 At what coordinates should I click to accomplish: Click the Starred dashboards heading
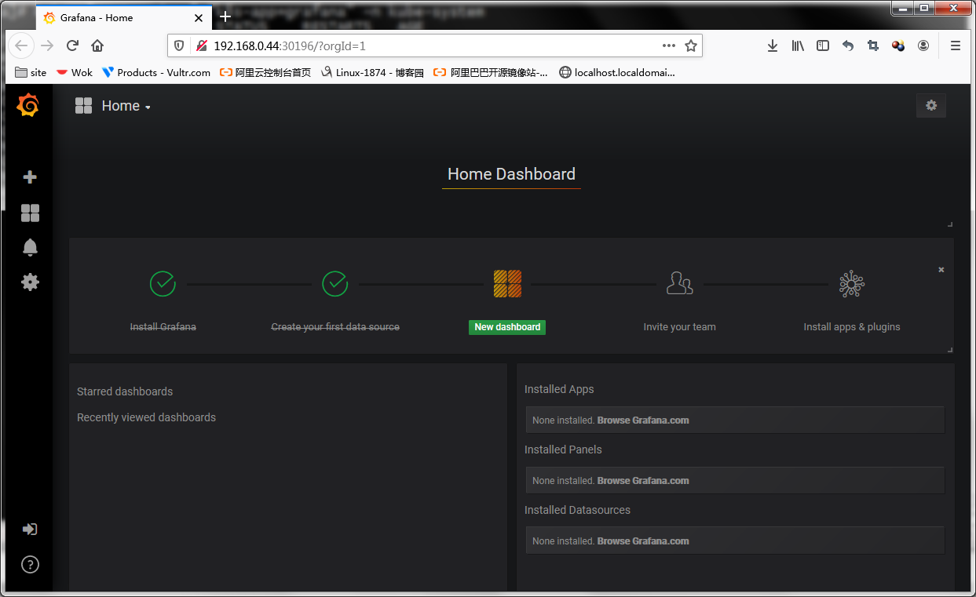pyautogui.click(x=125, y=391)
